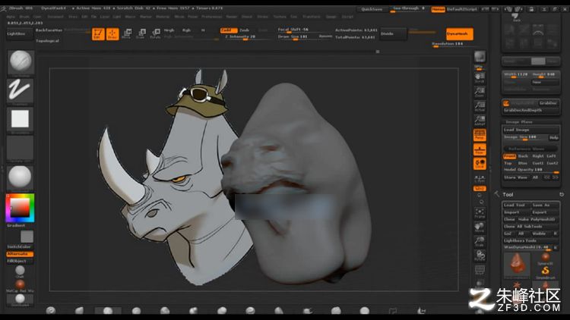The height and width of the screenshot is (320, 570).
Task: Adjust the Model Opacity slider
Action: pos(530,170)
